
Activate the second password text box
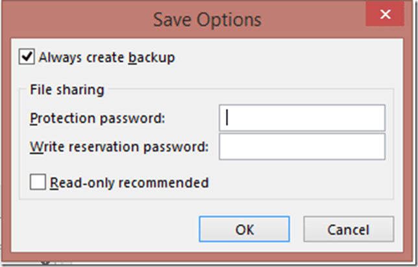302,146
